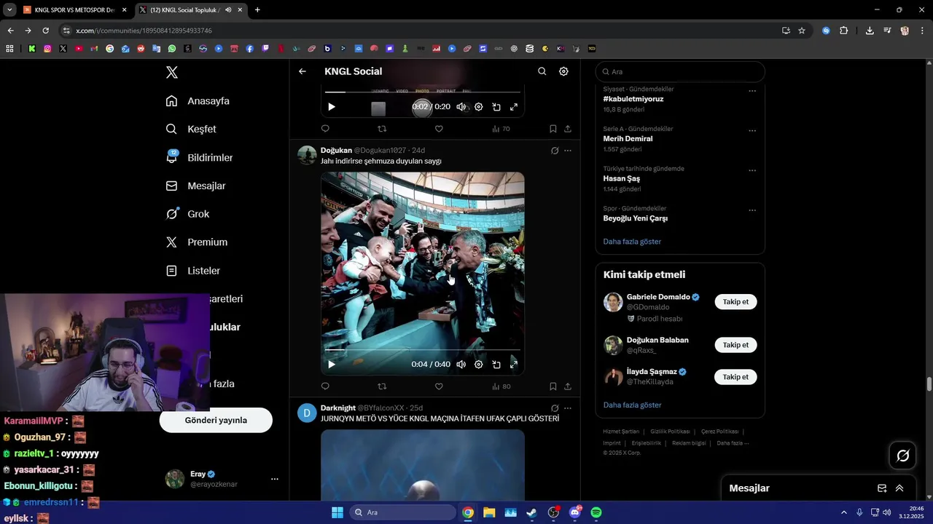
Task: Repost the top post
Action: pos(382,129)
